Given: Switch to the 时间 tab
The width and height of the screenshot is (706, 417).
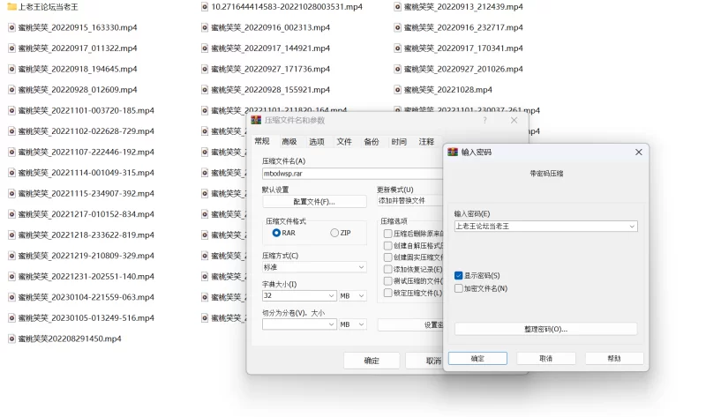Looking at the screenshot, I should pyautogui.click(x=399, y=142).
